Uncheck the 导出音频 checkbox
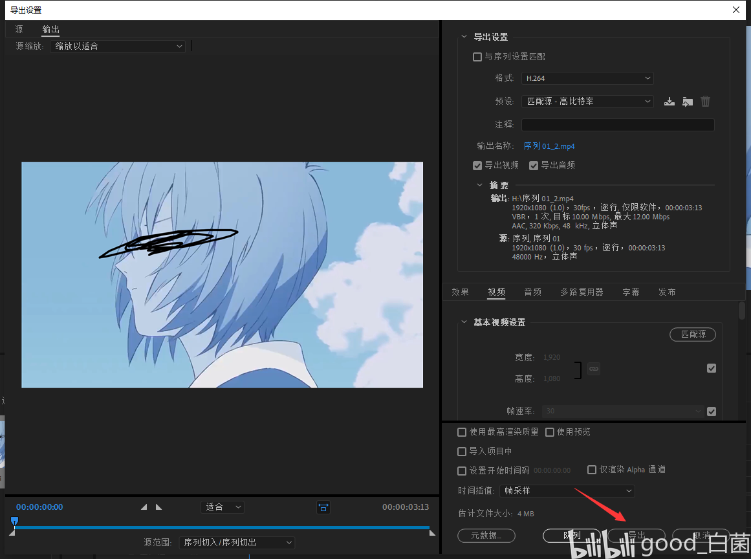This screenshot has width=751, height=559. pos(534,166)
